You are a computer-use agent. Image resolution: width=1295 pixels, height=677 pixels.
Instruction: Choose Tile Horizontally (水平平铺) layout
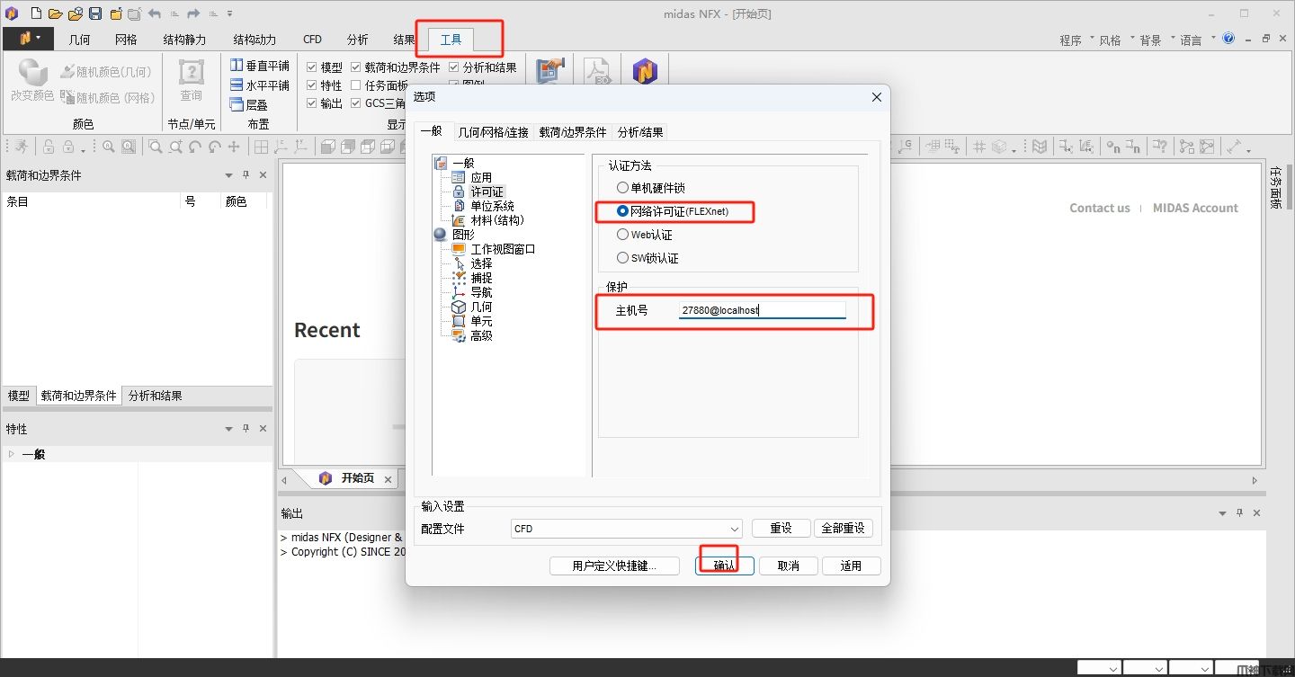tap(259, 85)
